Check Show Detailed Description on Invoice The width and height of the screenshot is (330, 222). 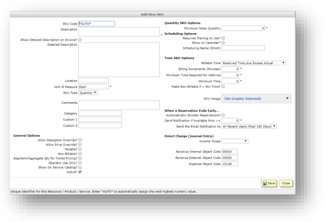coord(80,40)
